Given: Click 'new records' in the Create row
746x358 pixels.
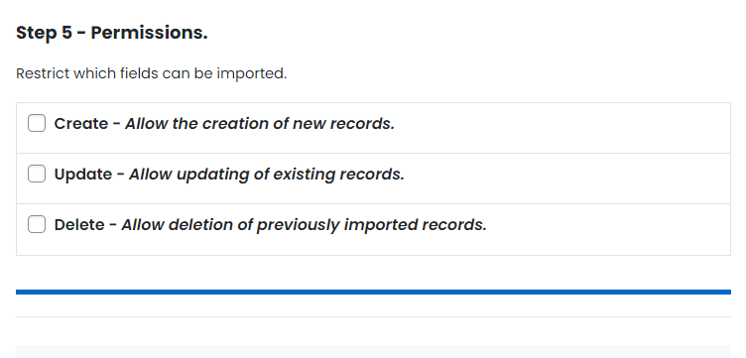Looking at the screenshot, I should pyautogui.click(x=342, y=124).
